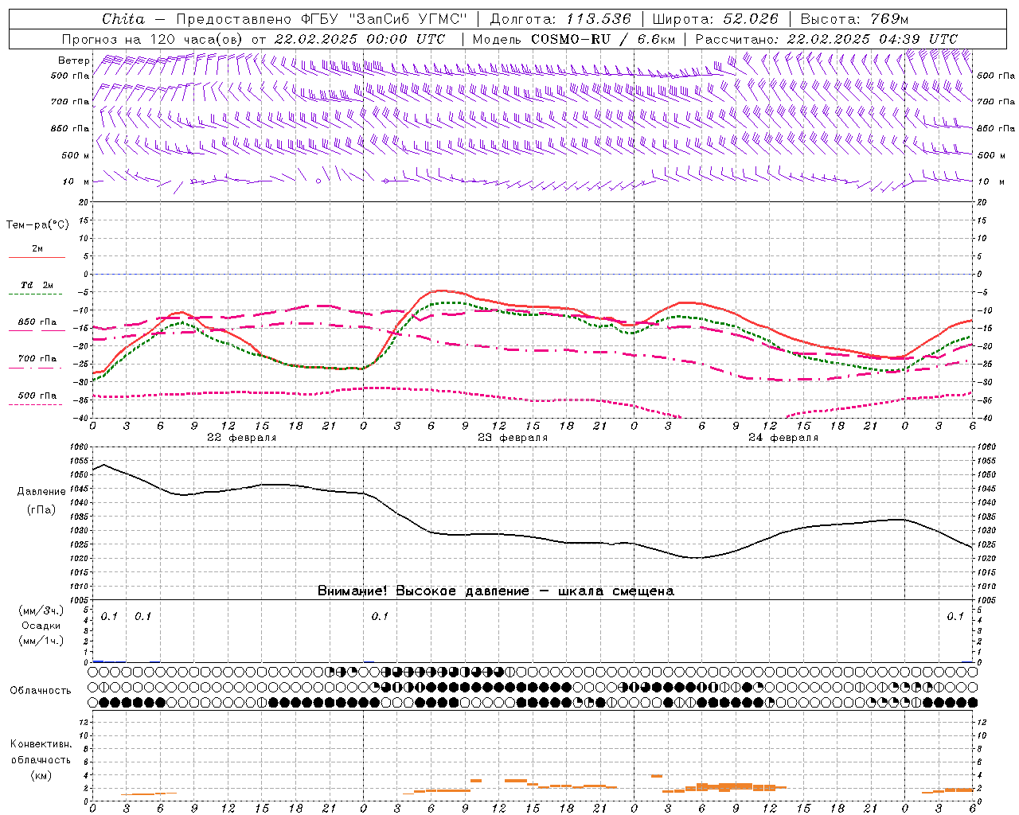
Task: Click the "Давление" pressure panel label
Action: coord(41,492)
